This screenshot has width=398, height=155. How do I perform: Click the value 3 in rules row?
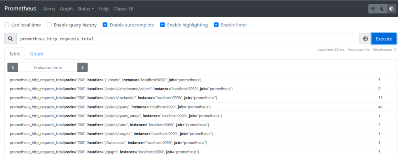tap(379, 125)
